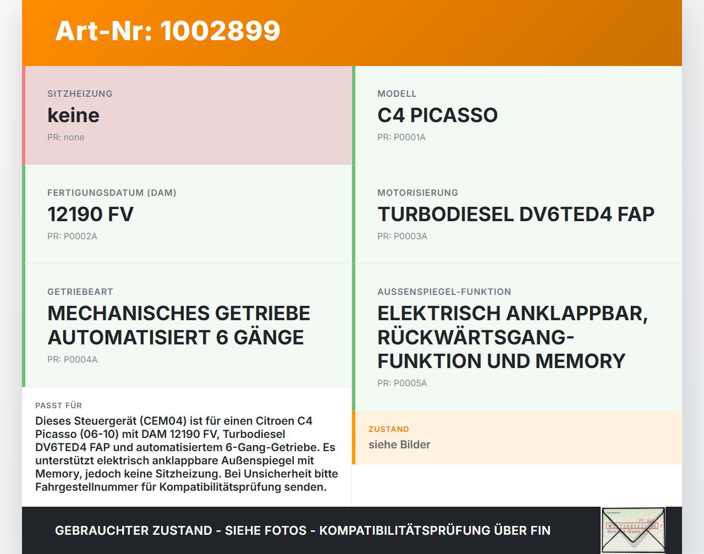Open the Sitzheizung info card
704x554 pixels.
point(187,115)
